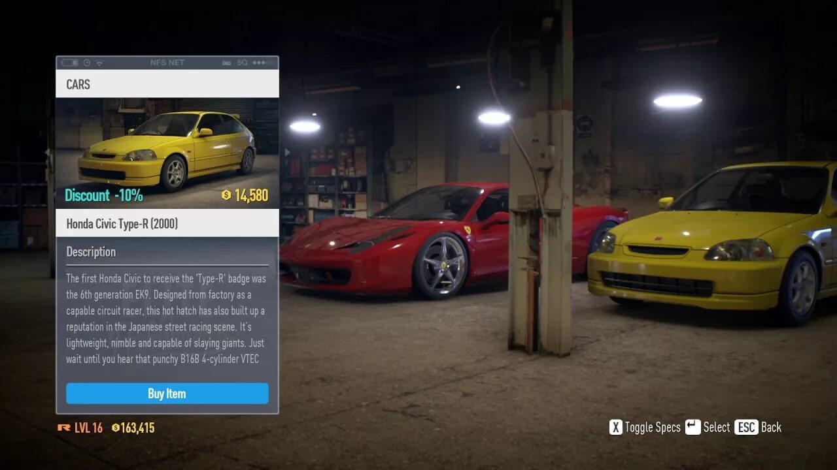Select the yellow Honda Civic in garage

coord(713,243)
